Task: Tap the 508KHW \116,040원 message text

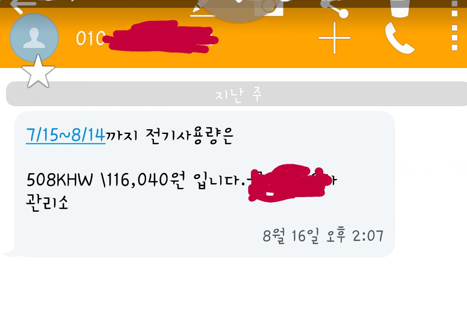Action: [106, 180]
